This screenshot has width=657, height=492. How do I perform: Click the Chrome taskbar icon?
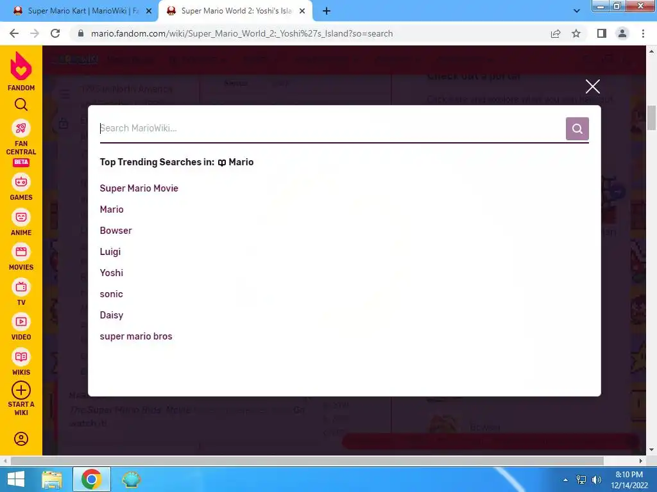click(92, 479)
